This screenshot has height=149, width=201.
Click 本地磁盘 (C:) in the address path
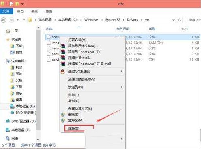68,20
